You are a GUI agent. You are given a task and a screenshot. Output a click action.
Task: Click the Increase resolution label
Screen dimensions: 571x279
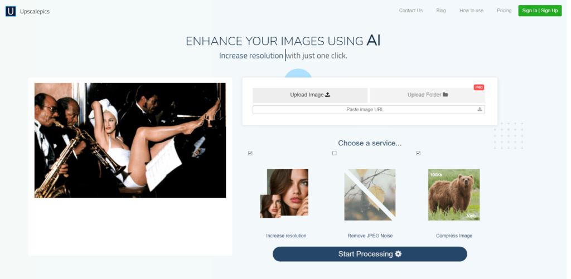coord(286,236)
